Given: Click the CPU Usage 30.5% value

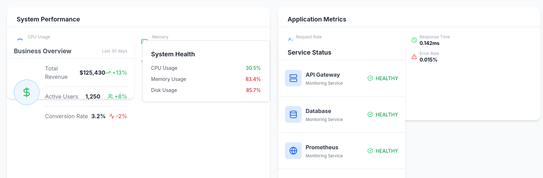Looking at the screenshot, I should (253, 68).
